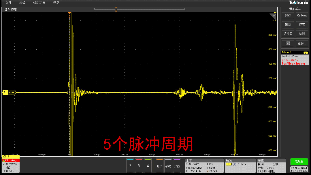
Task: Click the 更多... (More) button
Action: (x=302, y=44)
